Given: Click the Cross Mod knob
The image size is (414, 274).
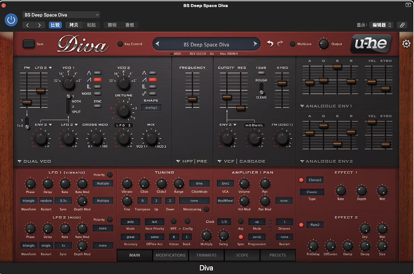Looking at the screenshot, I should coord(96,138).
